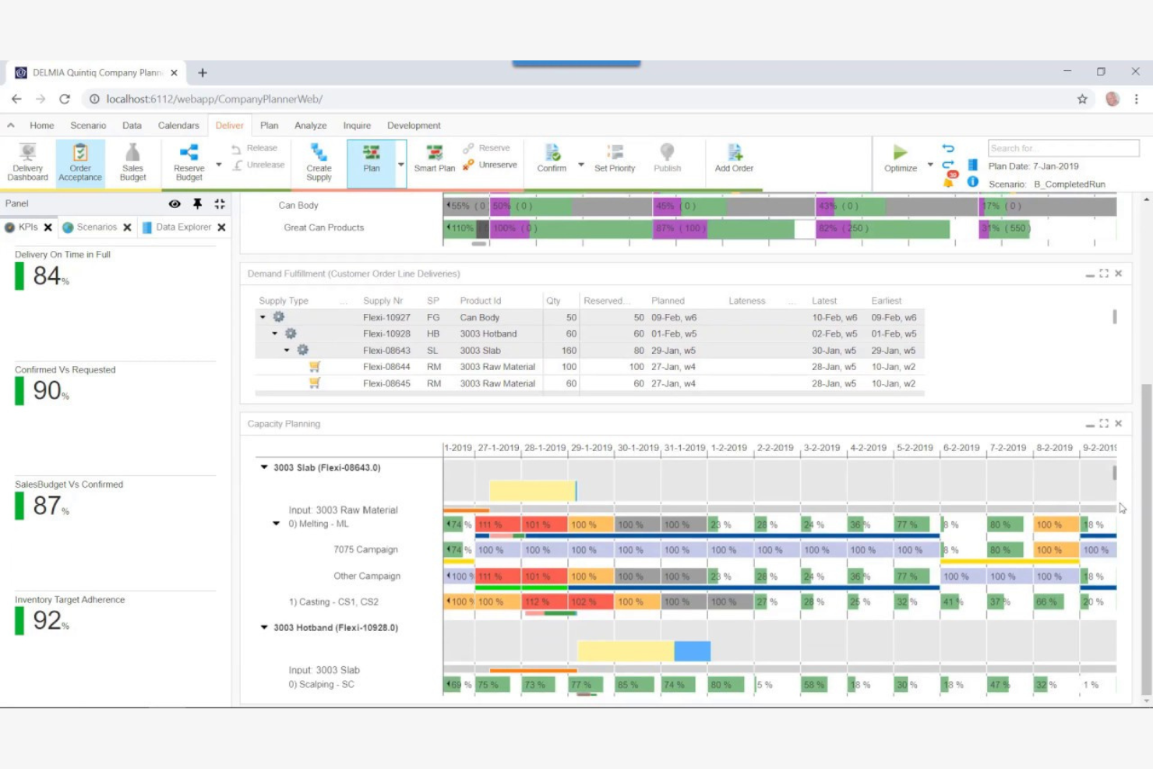Image resolution: width=1153 pixels, height=769 pixels.
Task: Select the Order Acceptance tool
Action: click(79, 161)
